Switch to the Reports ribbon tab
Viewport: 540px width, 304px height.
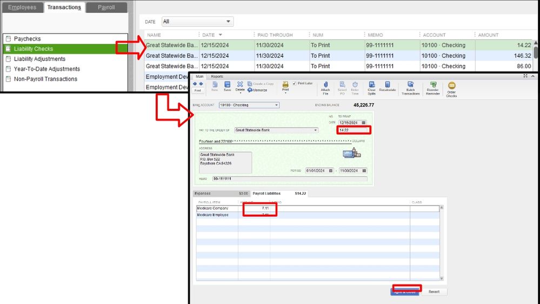pyautogui.click(x=217, y=76)
